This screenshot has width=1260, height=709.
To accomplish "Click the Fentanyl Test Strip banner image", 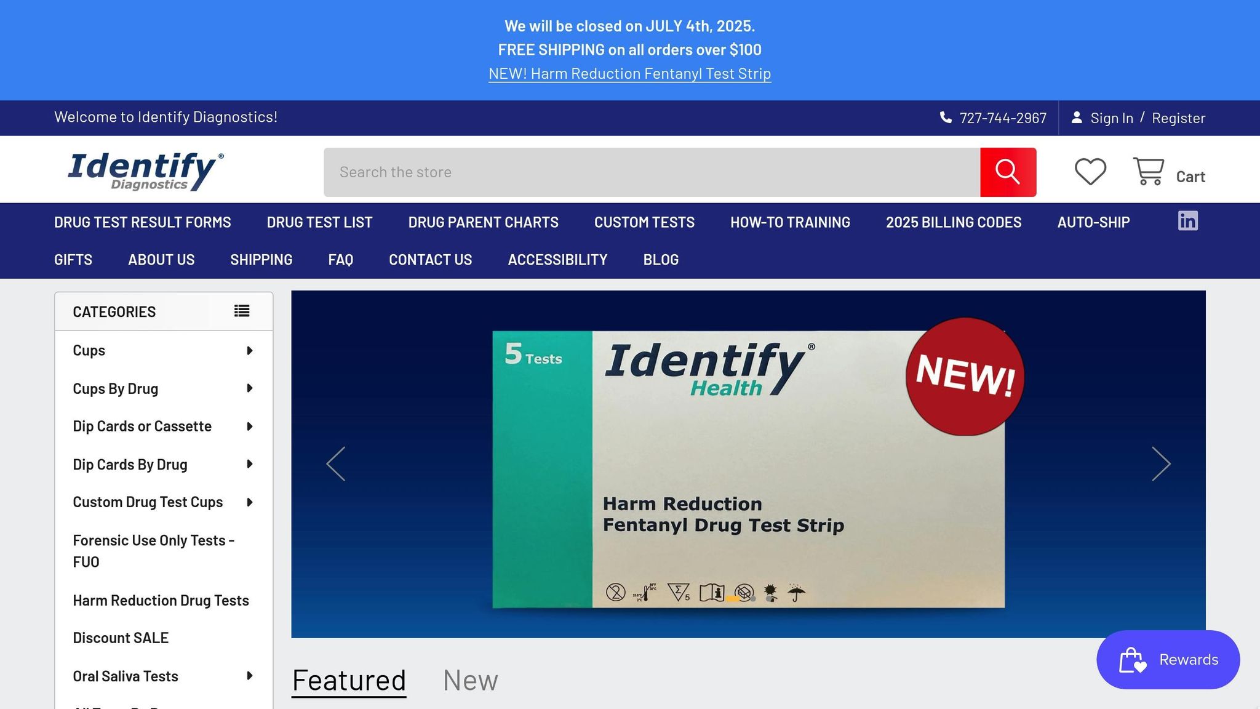I will coord(748,464).
